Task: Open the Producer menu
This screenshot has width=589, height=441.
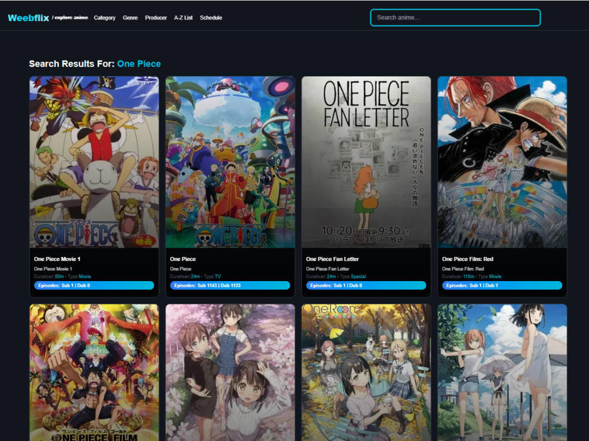Action: click(156, 18)
